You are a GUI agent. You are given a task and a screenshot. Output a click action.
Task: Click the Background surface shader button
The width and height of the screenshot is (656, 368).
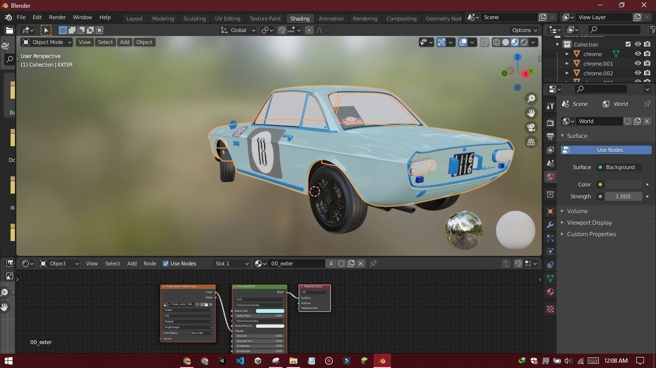(619, 167)
